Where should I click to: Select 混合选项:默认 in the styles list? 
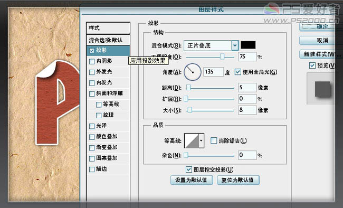click(108, 40)
